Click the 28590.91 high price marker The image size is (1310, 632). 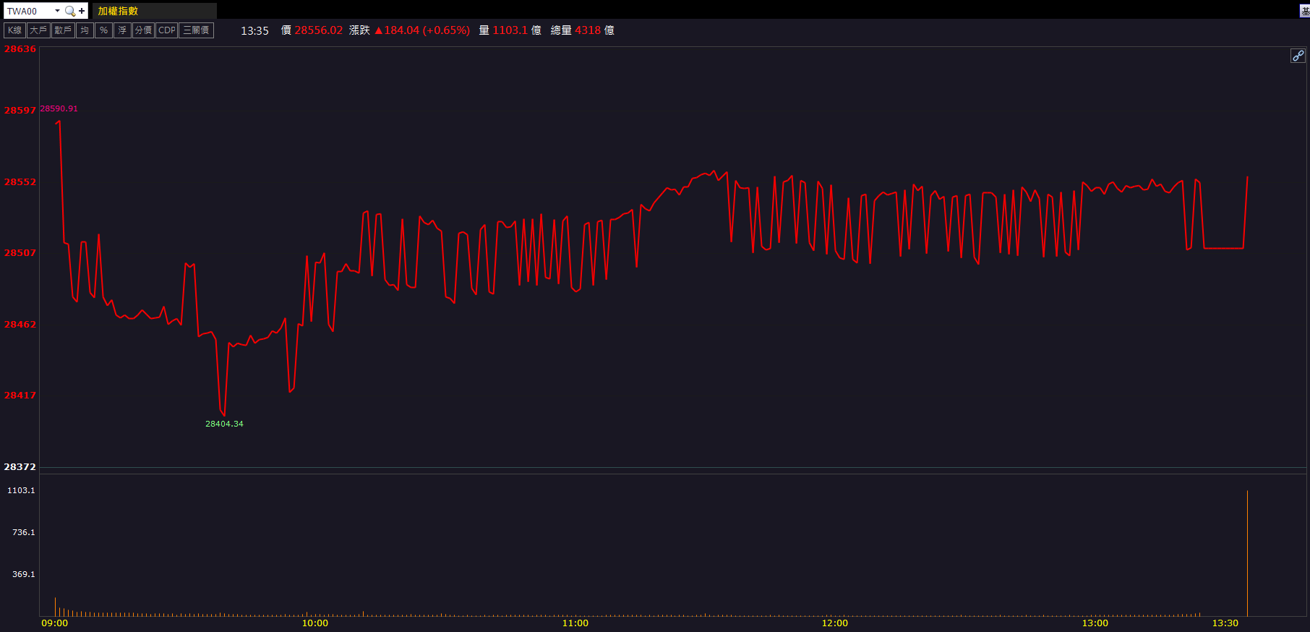tap(59, 108)
